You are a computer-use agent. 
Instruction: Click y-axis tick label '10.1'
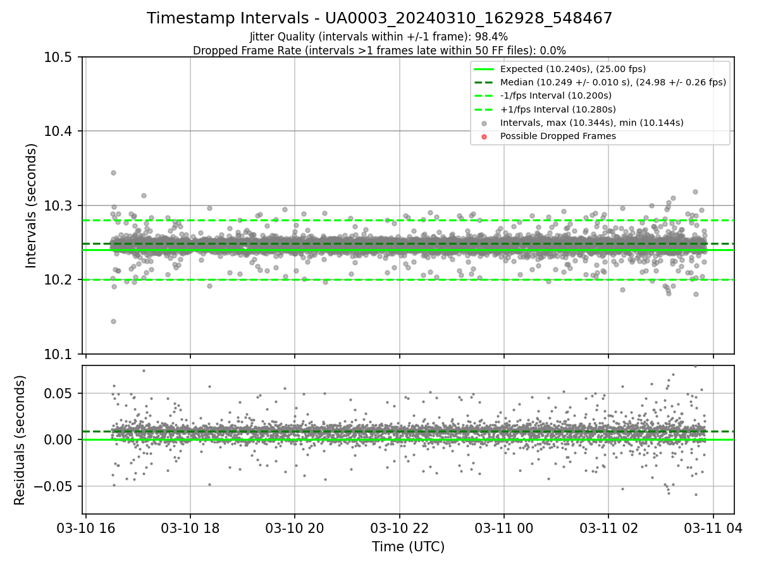click(59, 354)
